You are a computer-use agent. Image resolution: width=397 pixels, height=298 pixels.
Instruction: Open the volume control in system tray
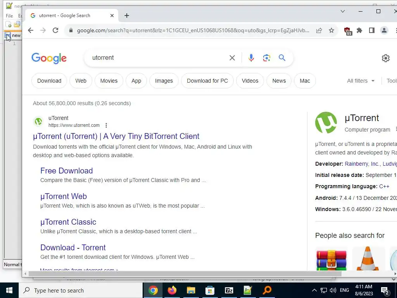tap(333, 290)
